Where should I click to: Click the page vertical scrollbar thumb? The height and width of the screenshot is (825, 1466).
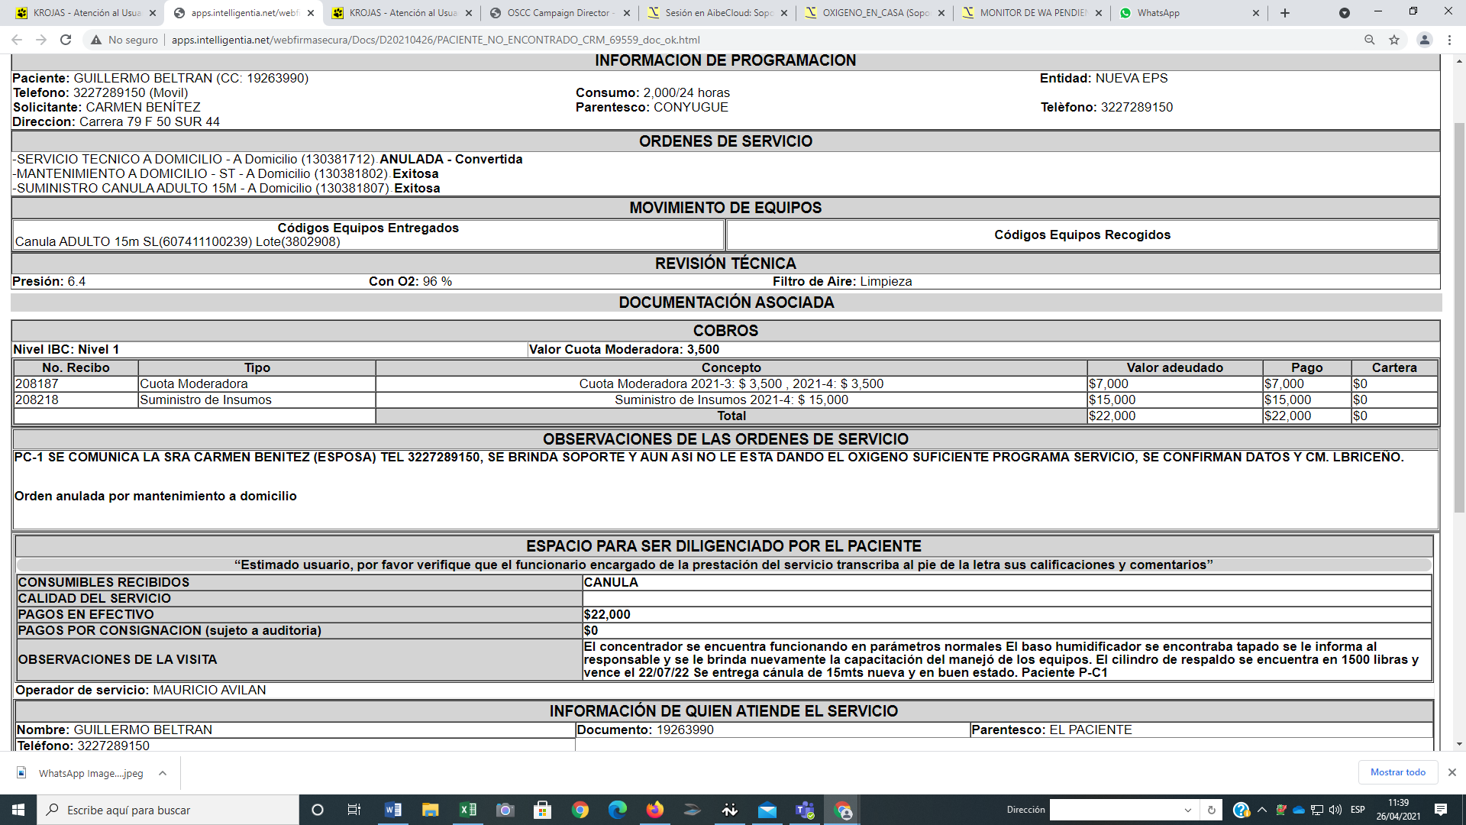point(1459,317)
